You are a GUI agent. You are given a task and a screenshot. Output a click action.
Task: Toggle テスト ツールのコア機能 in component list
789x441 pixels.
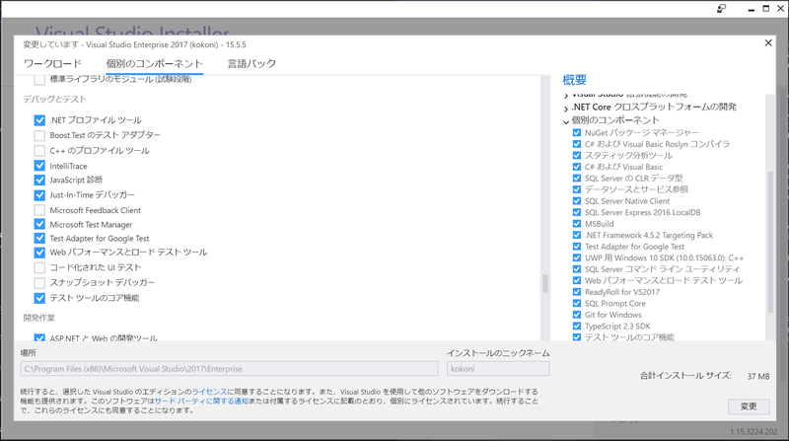pyautogui.click(x=39, y=298)
